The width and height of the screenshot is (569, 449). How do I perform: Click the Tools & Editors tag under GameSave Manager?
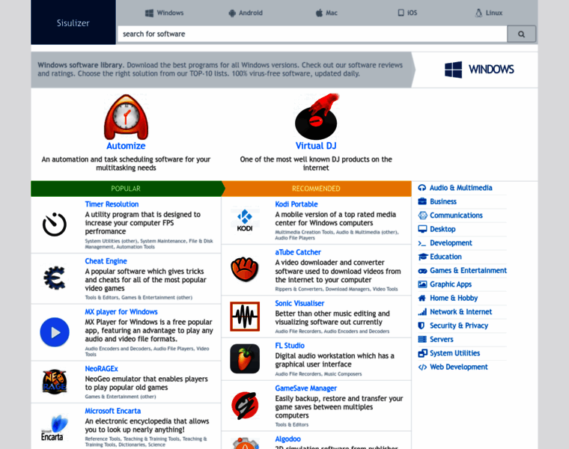pos(292,425)
